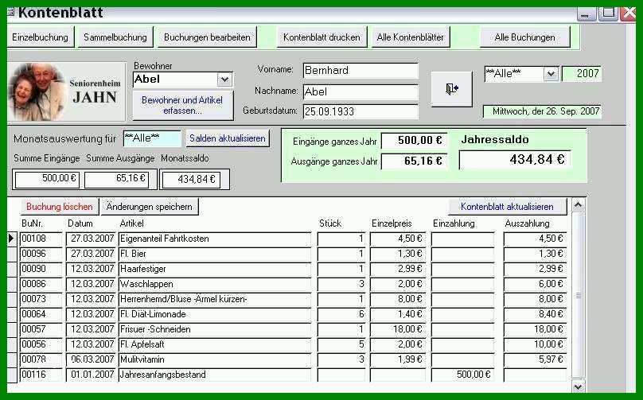Click Einzelpreis cell 1,99 €

[398, 359]
